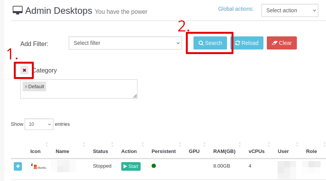
Task: Open the Show entries count dropdown
Action: tap(39, 124)
